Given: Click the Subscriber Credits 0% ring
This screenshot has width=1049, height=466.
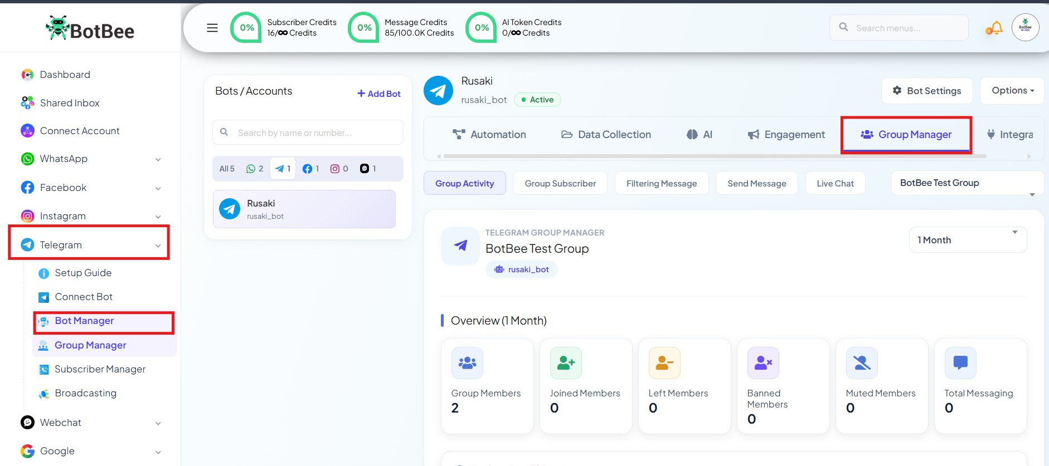Looking at the screenshot, I should click(x=246, y=27).
